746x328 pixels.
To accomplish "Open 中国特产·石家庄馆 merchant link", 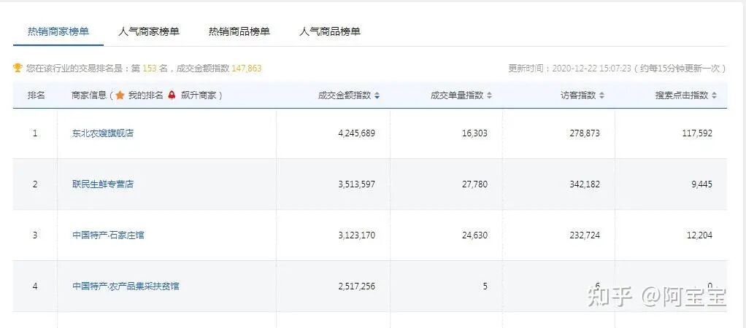I will (x=108, y=235).
